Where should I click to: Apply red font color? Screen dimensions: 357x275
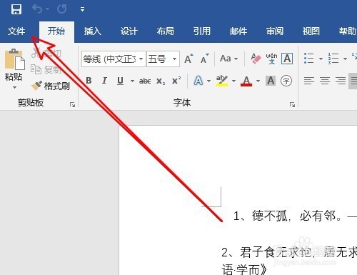pos(246,81)
